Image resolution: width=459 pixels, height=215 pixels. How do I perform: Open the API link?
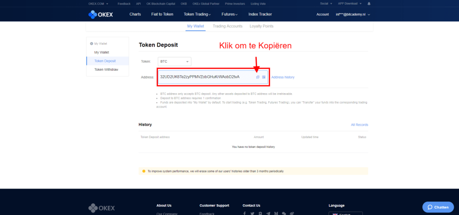[x=138, y=4]
